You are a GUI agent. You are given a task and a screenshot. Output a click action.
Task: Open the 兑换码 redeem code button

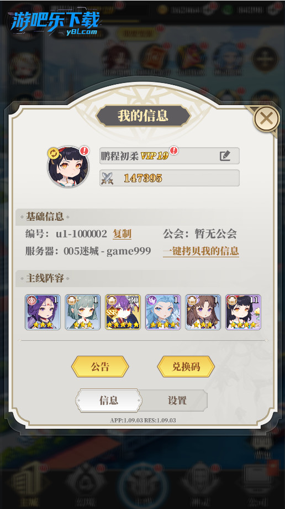186,366
